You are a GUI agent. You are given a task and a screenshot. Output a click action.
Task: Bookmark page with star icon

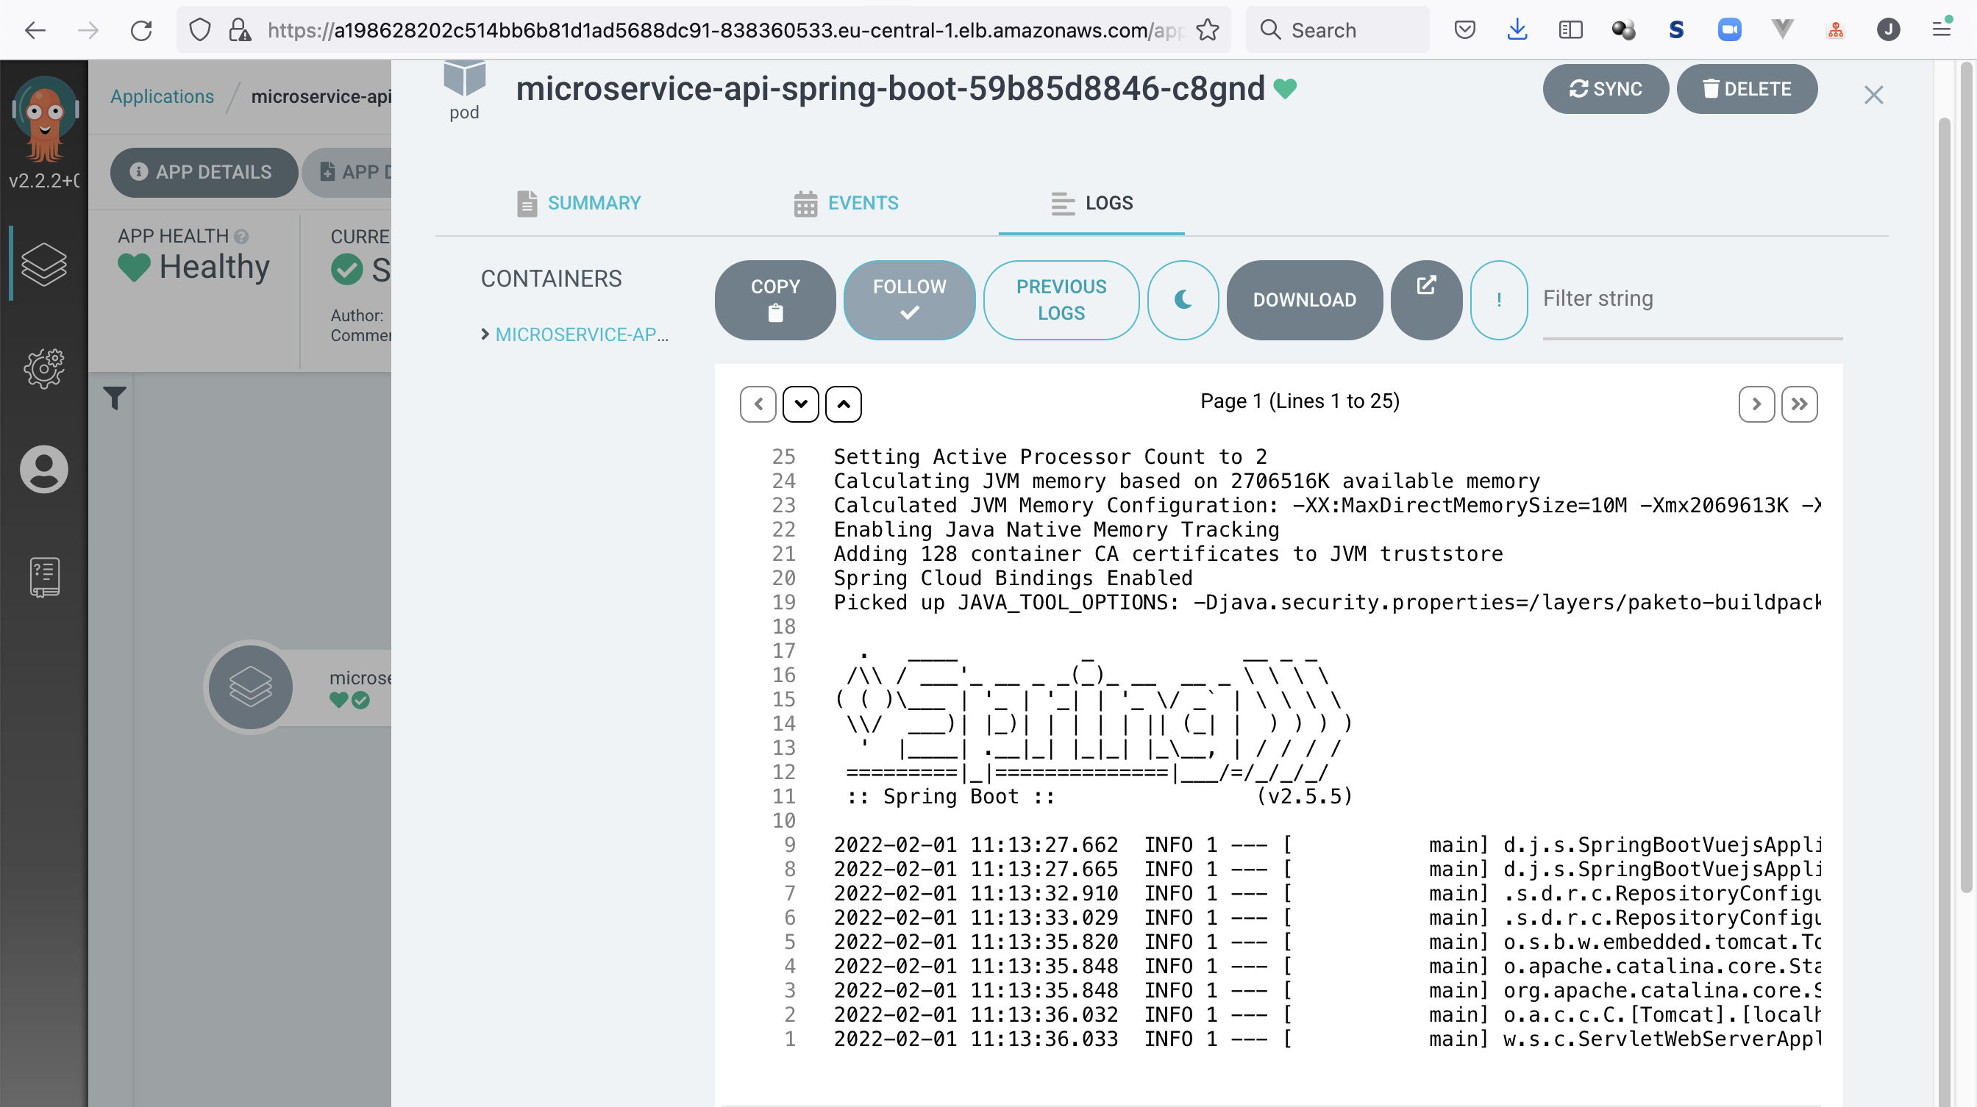(x=1207, y=31)
